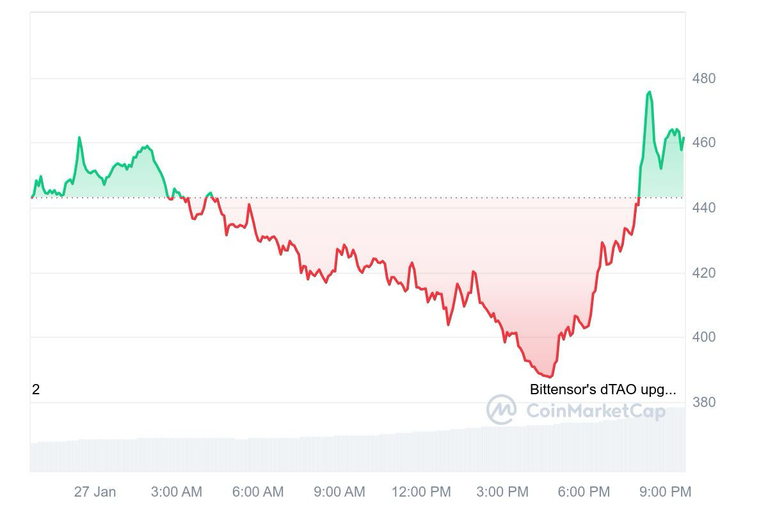Click the event count marker "2"
768x512 pixels.
click(x=36, y=389)
